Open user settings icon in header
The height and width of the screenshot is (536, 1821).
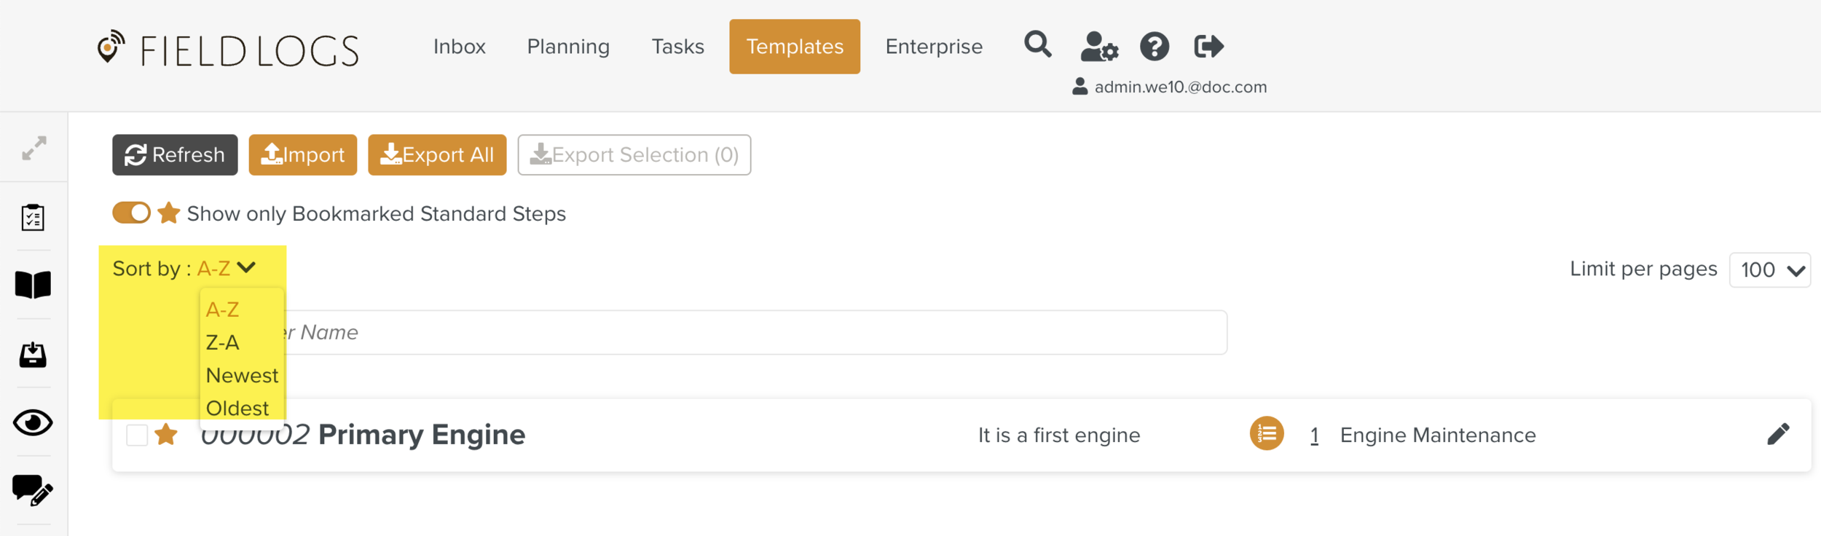(x=1098, y=47)
